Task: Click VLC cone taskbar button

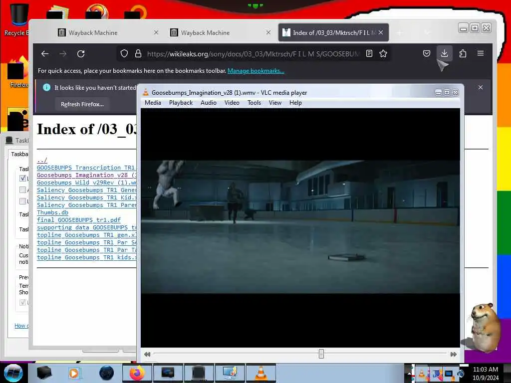Action: pyautogui.click(x=261, y=373)
